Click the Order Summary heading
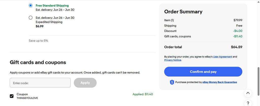This screenshot has height=106, width=260. (x=183, y=12)
